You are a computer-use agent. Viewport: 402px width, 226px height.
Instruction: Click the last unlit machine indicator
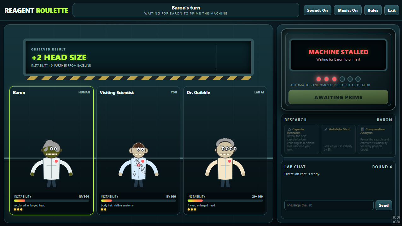coord(358,79)
